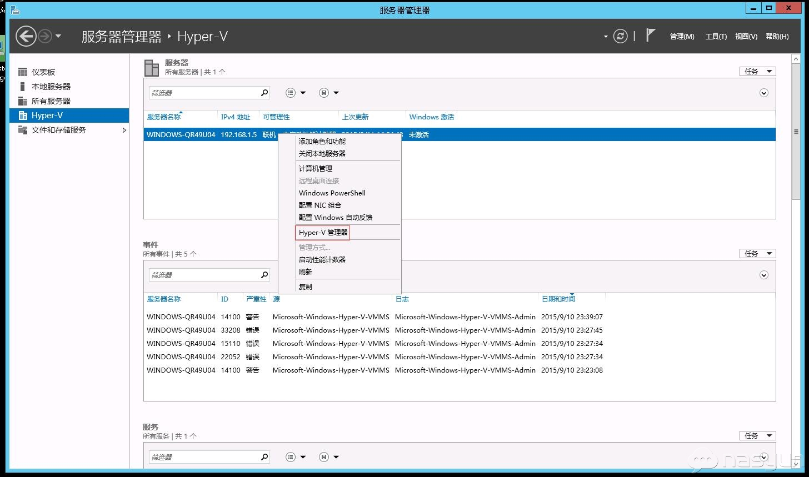Click the 服务器 filter input field
The image size is (809, 477).
[x=203, y=93]
